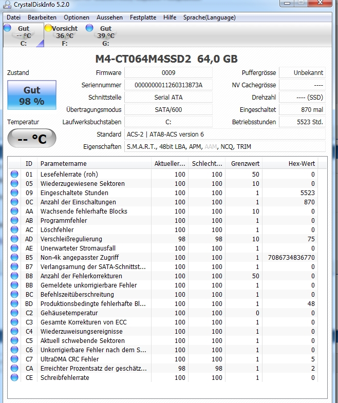Click hex value 7086734836770
Viewport: 338px width, 403px height.
click(x=291, y=257)
